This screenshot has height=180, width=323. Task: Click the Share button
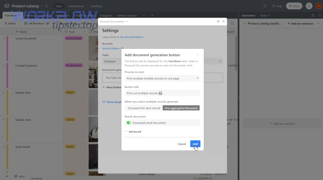click(294, 6)
